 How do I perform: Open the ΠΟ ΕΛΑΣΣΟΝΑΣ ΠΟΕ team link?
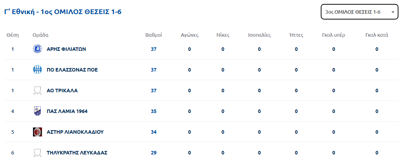(x=72, y=70)
